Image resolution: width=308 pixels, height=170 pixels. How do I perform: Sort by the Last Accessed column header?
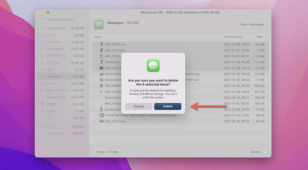233,37
